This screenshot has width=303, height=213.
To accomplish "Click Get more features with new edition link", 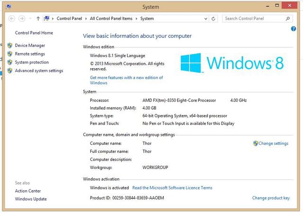I will [x=126, y=80].
